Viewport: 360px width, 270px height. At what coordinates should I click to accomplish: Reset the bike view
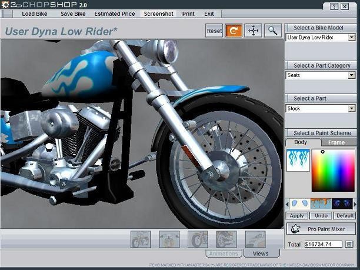coord(214,31)
